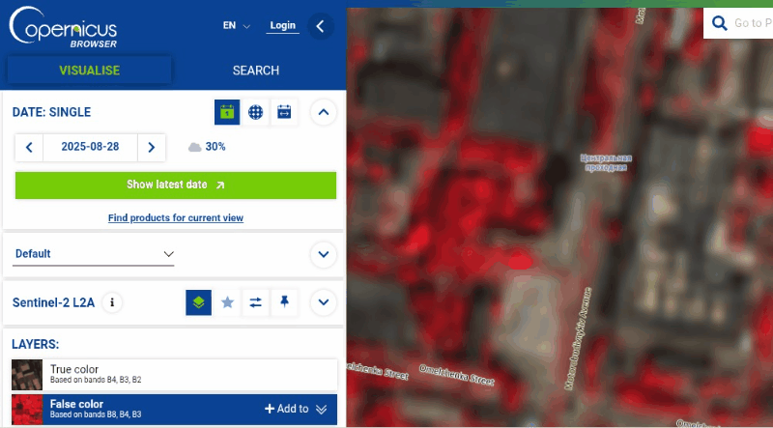This screenshot has width=773, height=428.
Task: Switch to the Search tab
Action: (x=256, y=71)
